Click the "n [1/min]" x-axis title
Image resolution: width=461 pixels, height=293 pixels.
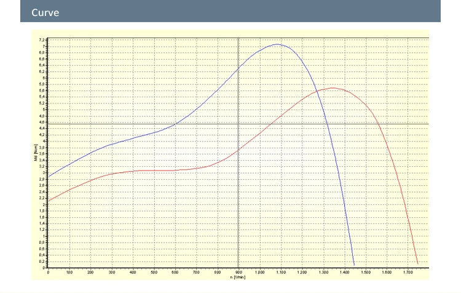(x=238, y=277)
